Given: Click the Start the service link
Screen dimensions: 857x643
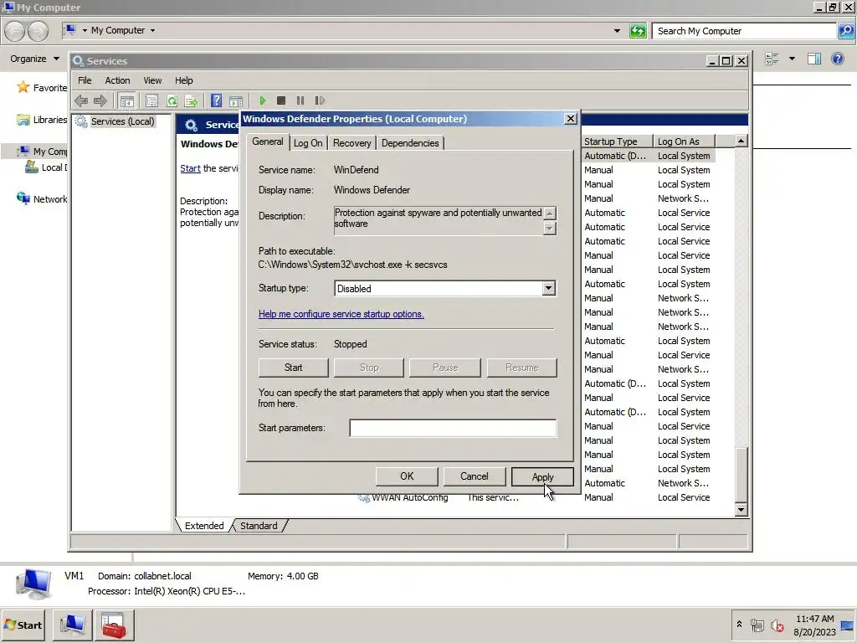Looking at the screenshot, I should pyautogui.click(x=190, y=168).
